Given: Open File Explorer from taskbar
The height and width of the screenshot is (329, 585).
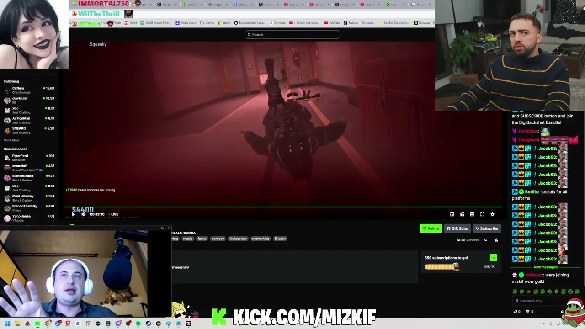Looking at the screenshot, I should [x=17, y=324].
